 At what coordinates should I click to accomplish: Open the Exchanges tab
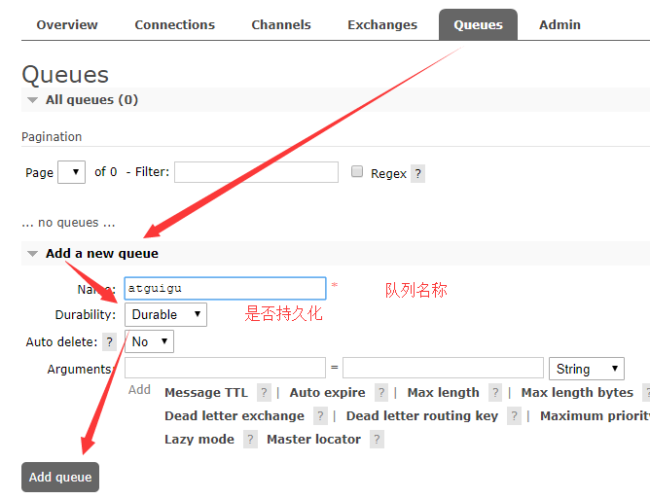tap(382, 25)
